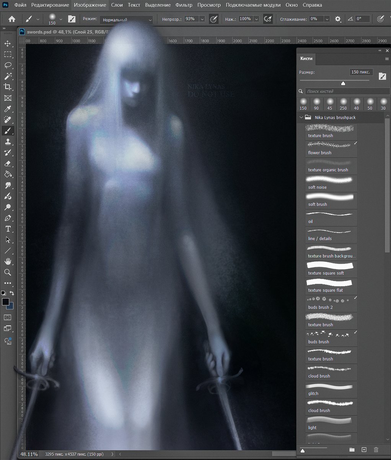Open the Файл menu
Viewport: 391px width, 460px height.
[x=20, y=5]
